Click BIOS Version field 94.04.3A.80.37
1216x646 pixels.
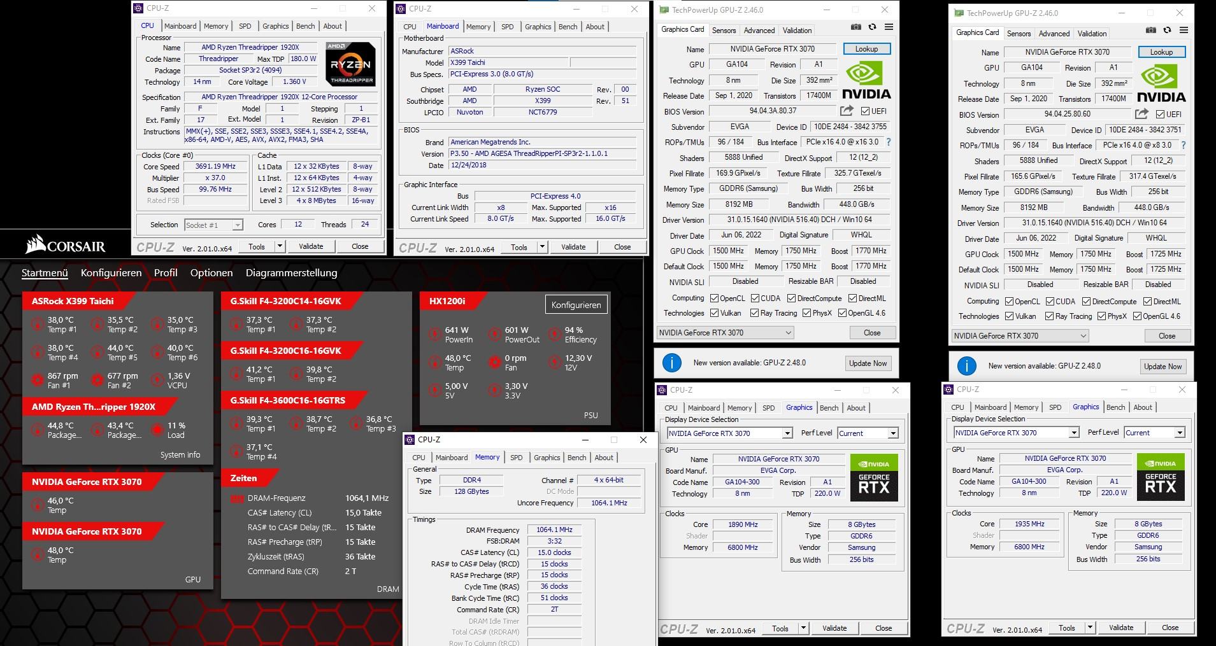point(773,111)
